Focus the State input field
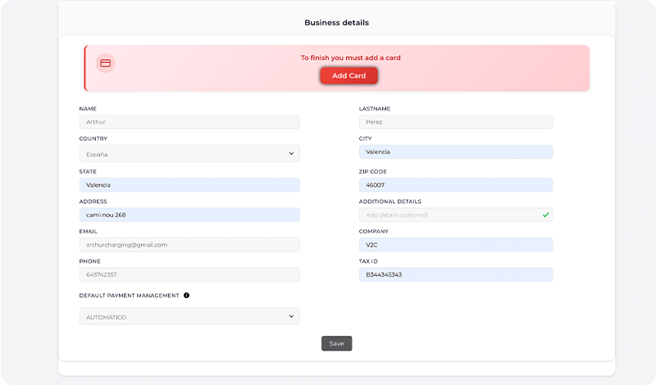This screenshot has width=656, height=385. tap(189, 185)
